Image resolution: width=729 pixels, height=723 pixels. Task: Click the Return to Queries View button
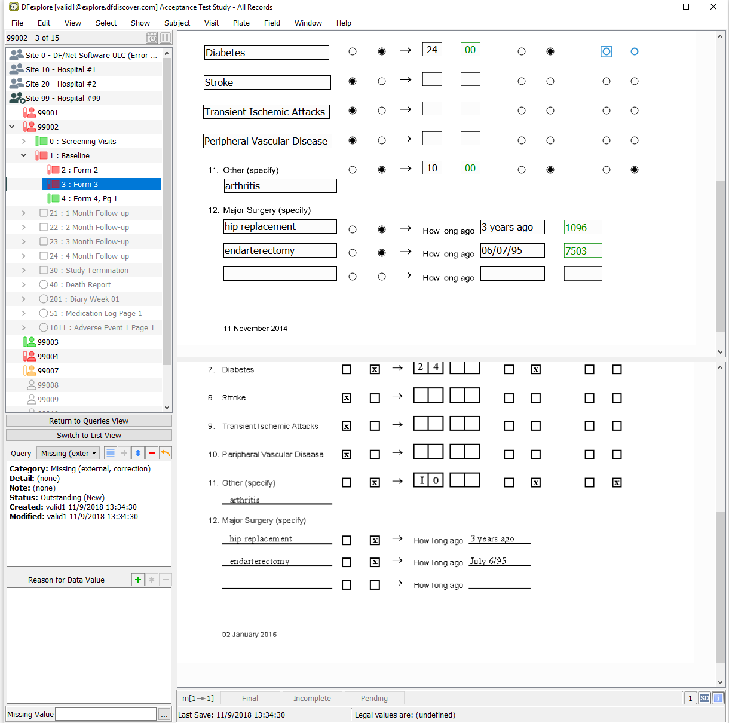pyautogui.click(x=88, y=421)
